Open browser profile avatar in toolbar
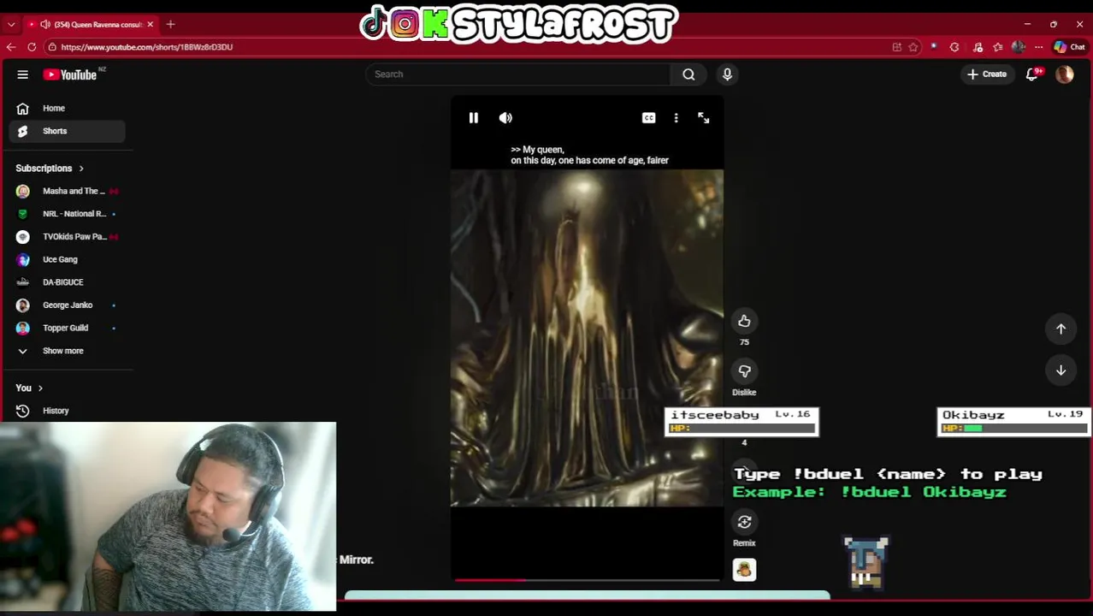1093x616 pixels. coord(1018,47)
